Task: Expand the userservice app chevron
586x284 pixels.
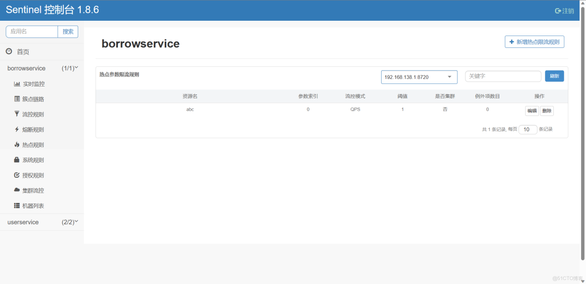Action: pyautogui.click(x=76, y=221)
